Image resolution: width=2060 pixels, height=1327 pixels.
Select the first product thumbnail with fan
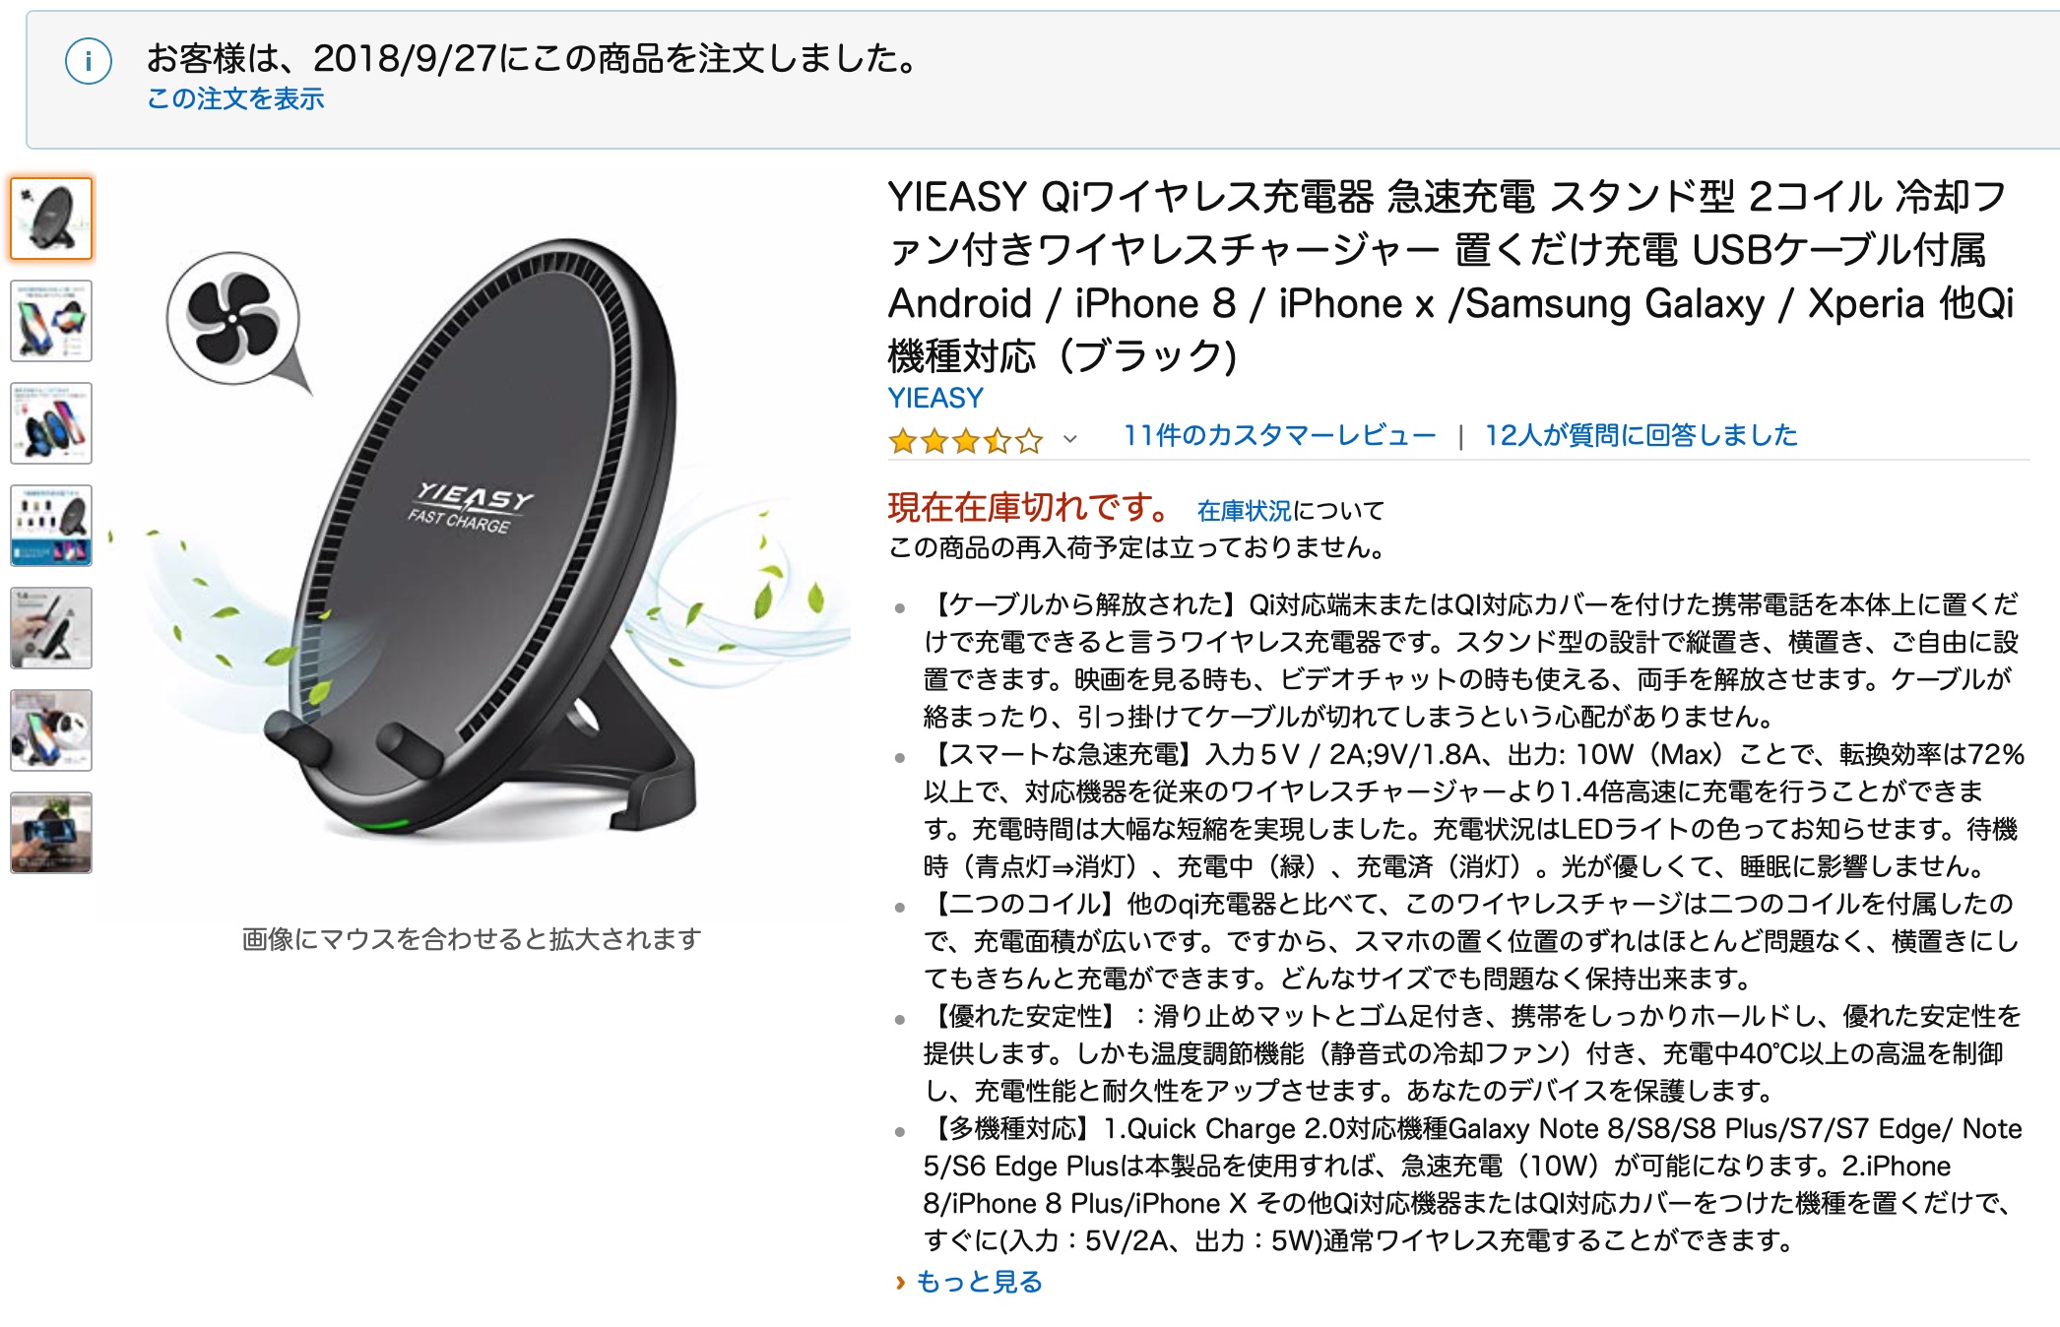(51, 219)
